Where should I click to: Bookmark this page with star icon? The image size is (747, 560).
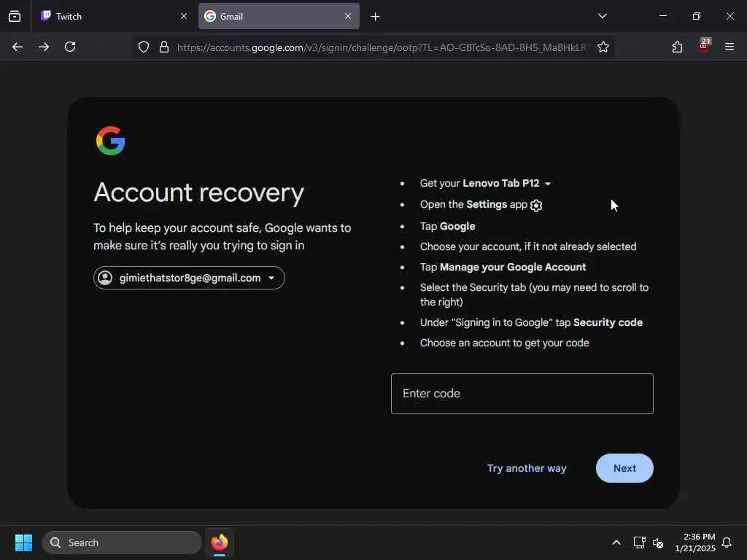point(603,47)
